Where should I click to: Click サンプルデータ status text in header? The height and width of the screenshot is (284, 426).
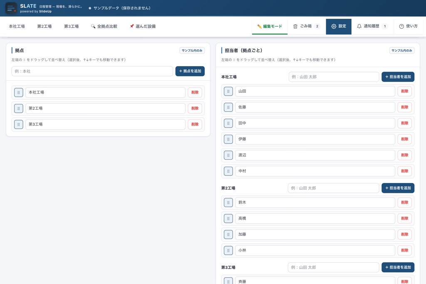(x=122, y=8)
